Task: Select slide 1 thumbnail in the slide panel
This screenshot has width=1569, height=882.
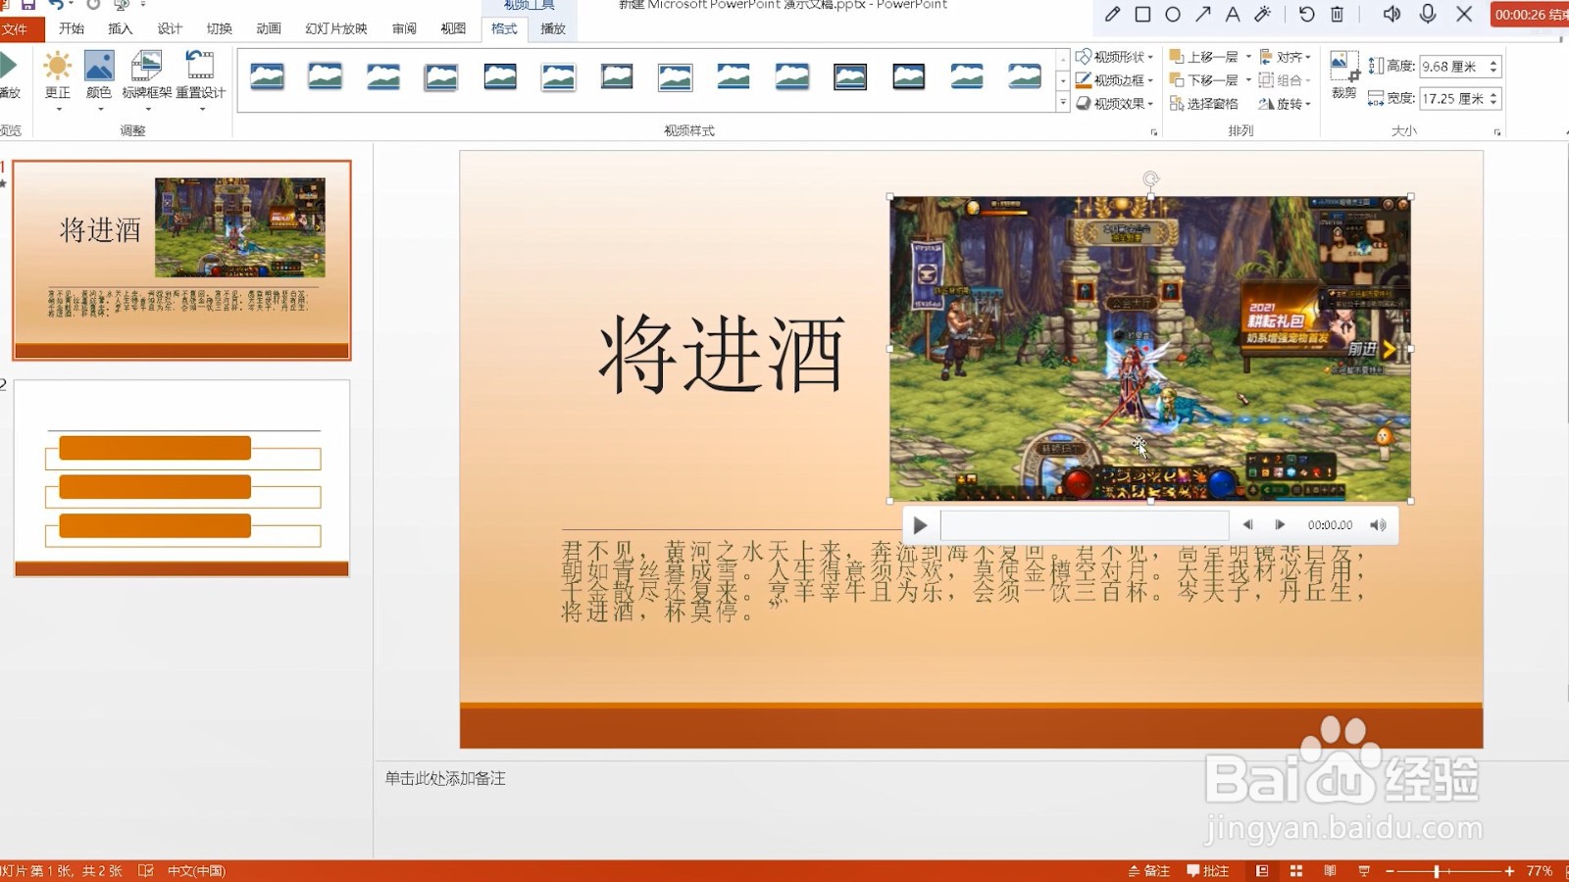Action: [x=181, y=260]
